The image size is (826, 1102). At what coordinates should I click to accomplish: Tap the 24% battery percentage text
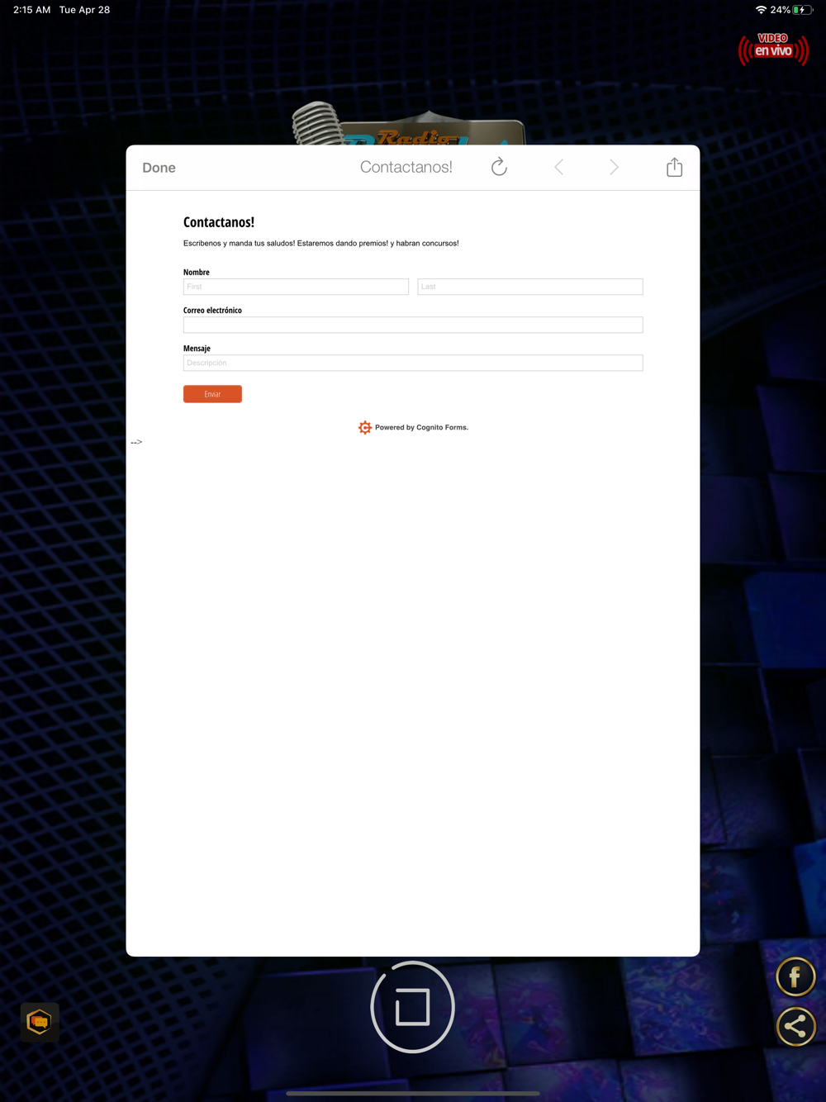(x=780, y=10)
